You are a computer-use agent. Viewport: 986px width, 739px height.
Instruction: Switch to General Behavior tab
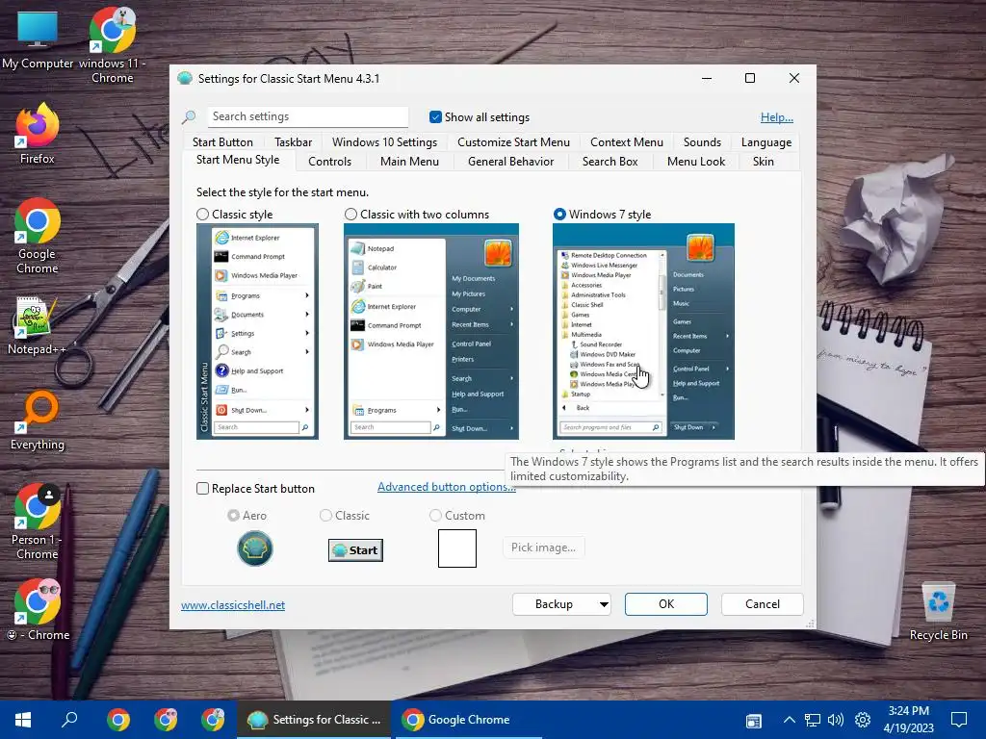click(510, 162)
